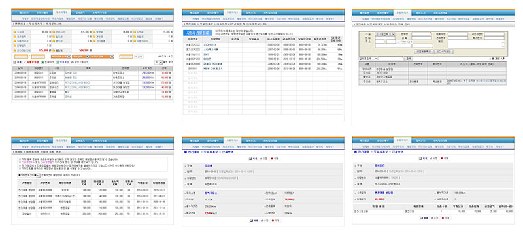
Task: Click the red 30,000 amount in ledger table
Action: 165,73
